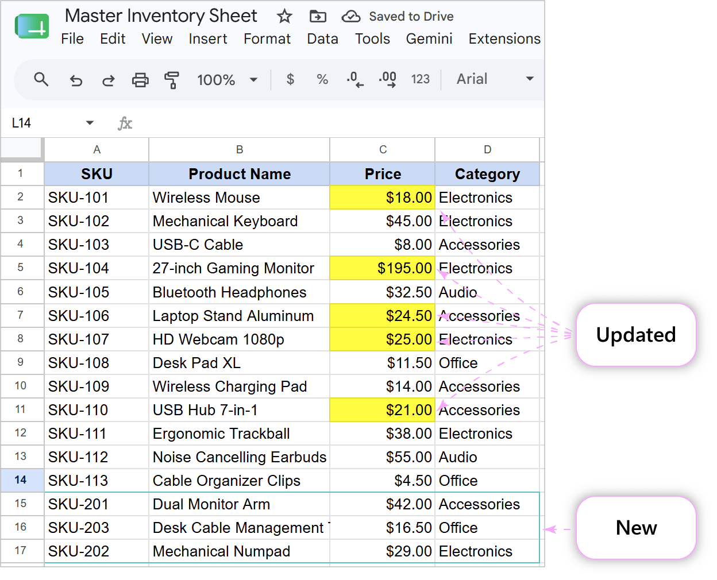This screenshot has height=580, width=717.
Task: Select column C header
Action: coord(383,150)
